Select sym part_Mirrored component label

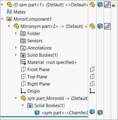tap(58, 98)
